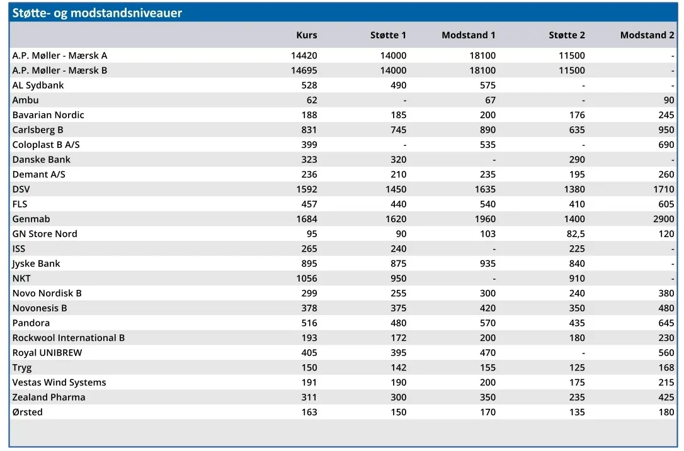The image size is (684, 451).
Task: Click the Støtte- og modstandsniveauer title
Action: tap(97, 13)
